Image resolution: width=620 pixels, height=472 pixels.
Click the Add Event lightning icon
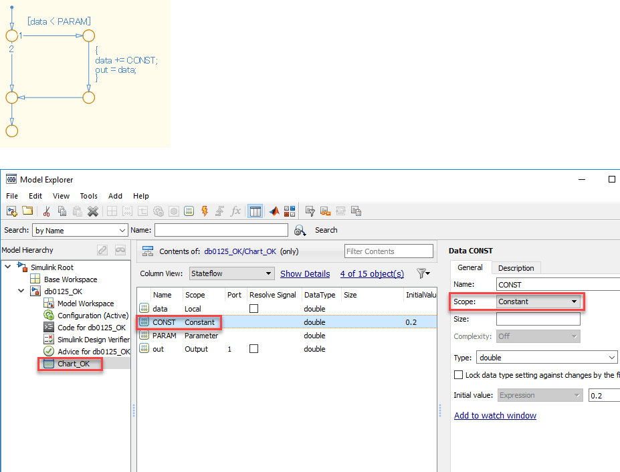click(x=204, y=211)
